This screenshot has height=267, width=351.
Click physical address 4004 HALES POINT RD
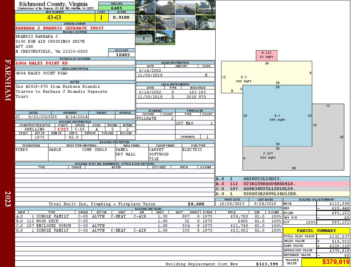coord(41,63)
